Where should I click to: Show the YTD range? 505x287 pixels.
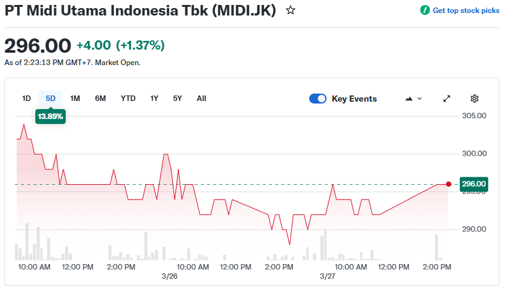[128, 99]
